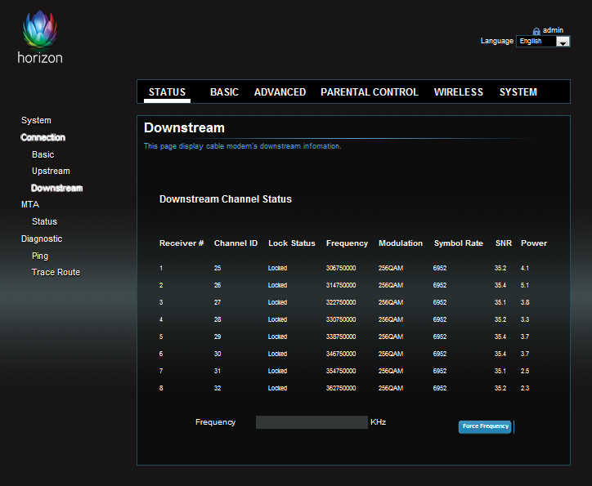Click the Receiver # column header
This screenshot has width=592, height=486.
point(182,243)
